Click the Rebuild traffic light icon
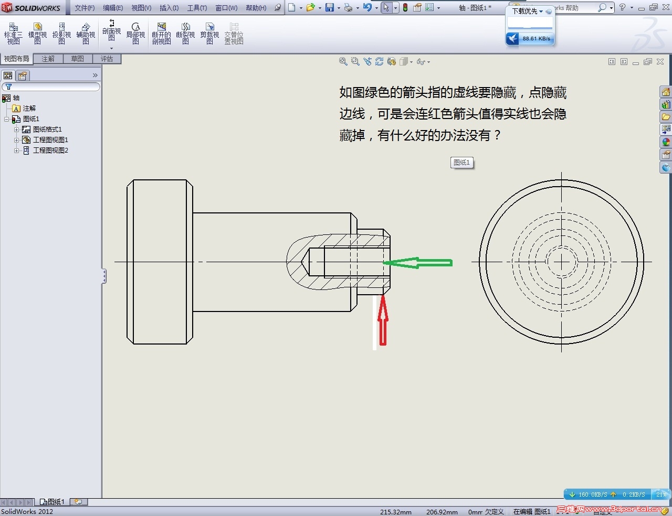The image size is (672, 516). click(405, 7)
